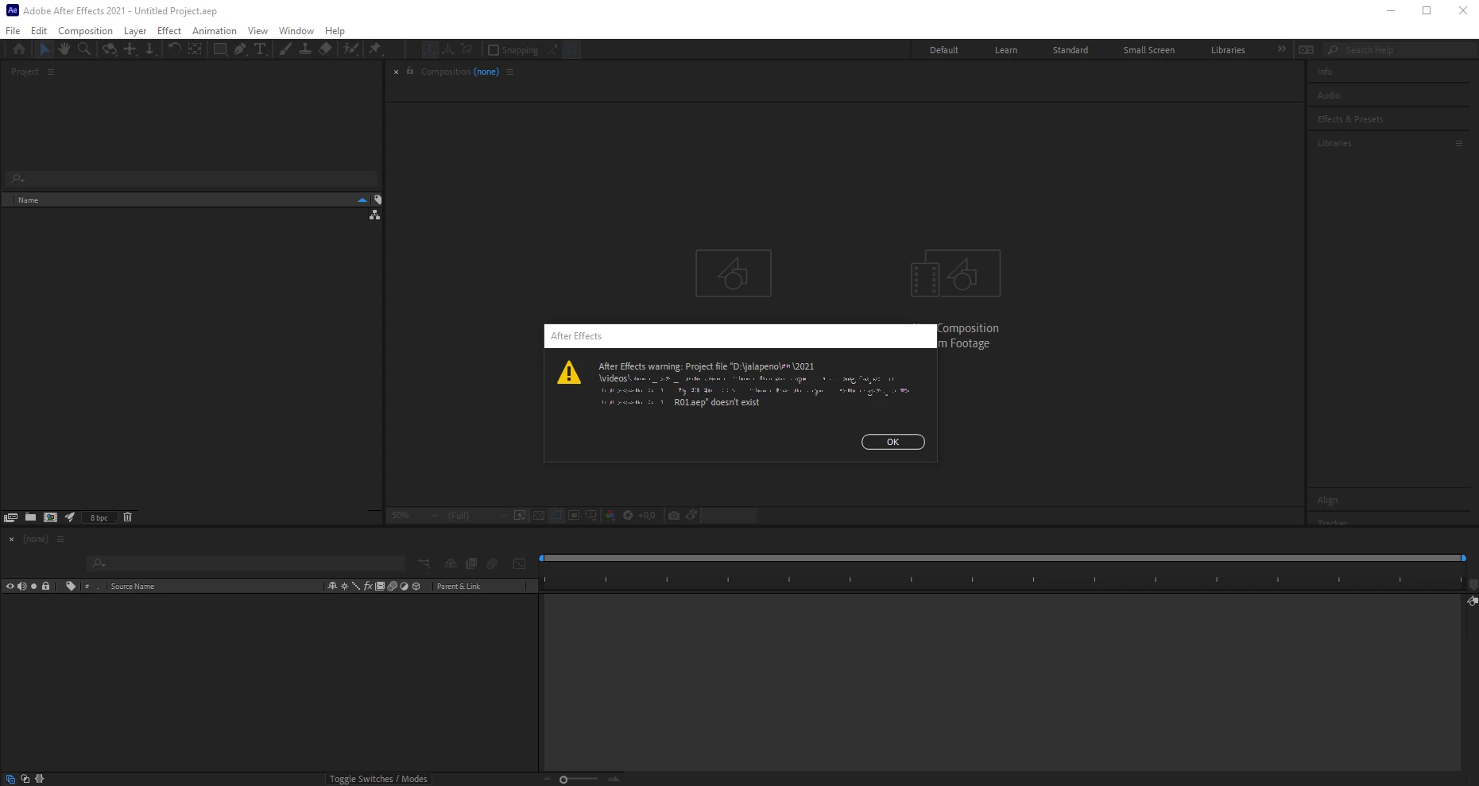Switch to the Standard workspace
The height and width of the screenshot is (786, 1479).
coord(1071,50)
